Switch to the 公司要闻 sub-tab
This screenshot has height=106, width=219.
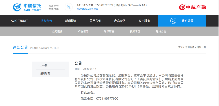pyautogui.click(x=57, y=31)
